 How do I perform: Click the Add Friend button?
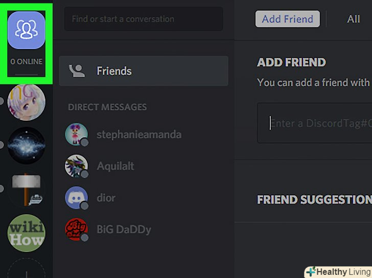(x=288, y=19)
